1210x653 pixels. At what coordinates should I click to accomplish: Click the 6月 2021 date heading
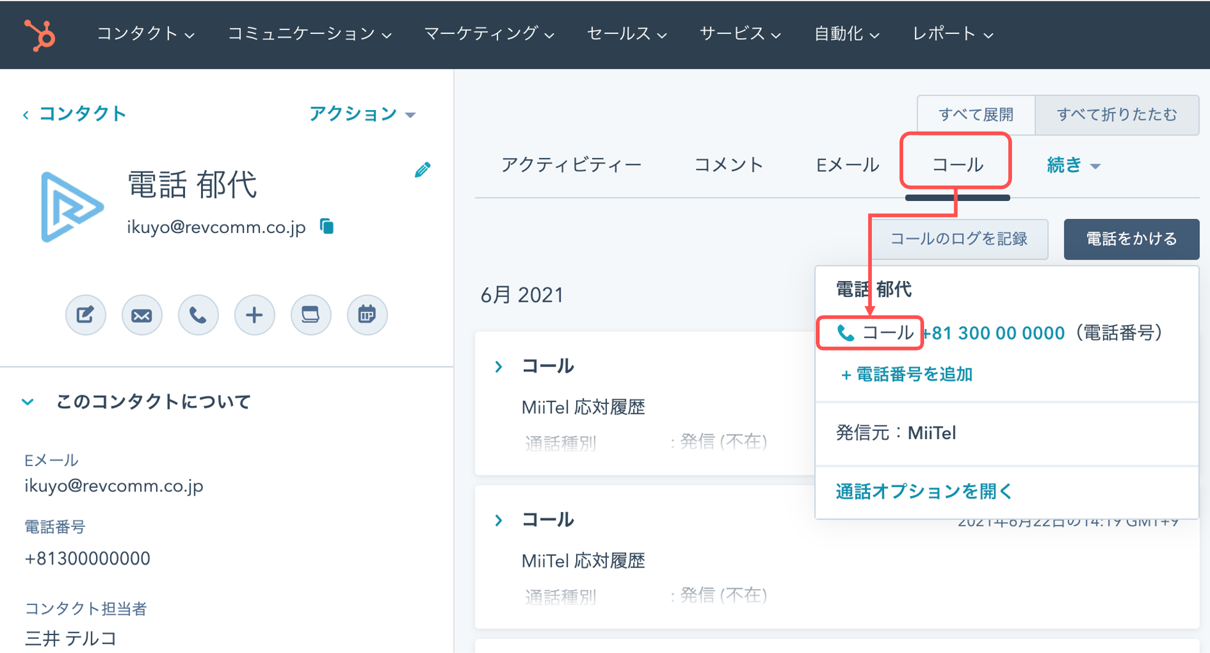click(x=522, y=295)
